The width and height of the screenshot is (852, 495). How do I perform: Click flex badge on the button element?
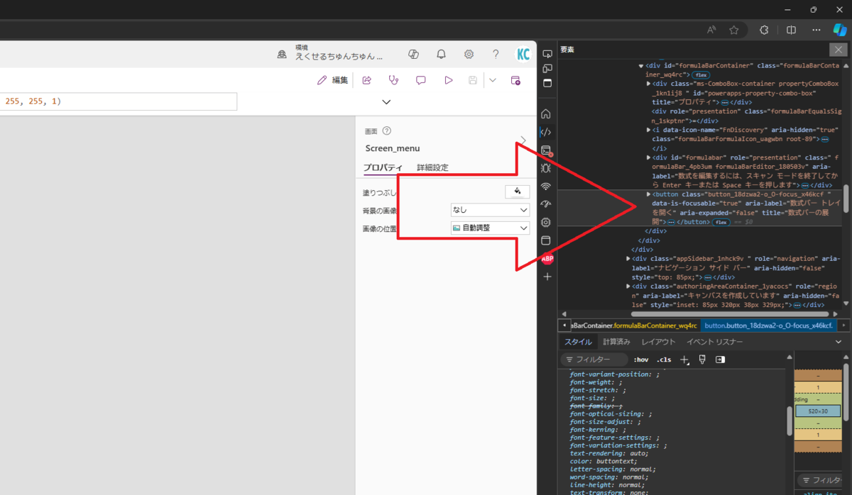tap(722, 222)
